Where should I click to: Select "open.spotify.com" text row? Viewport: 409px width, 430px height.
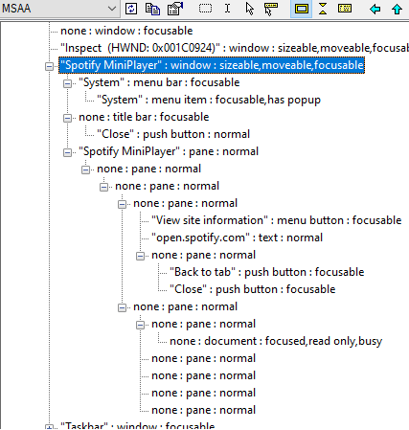point(237,238)
